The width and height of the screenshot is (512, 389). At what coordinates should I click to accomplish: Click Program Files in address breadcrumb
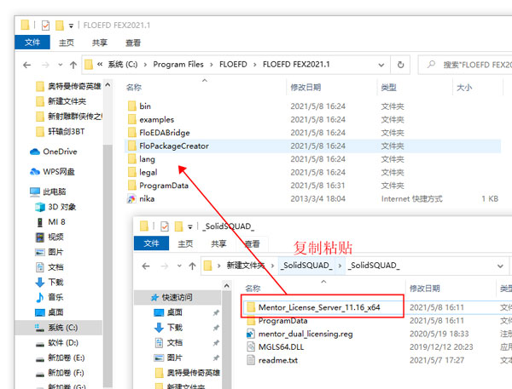click(x=178, y=65)
